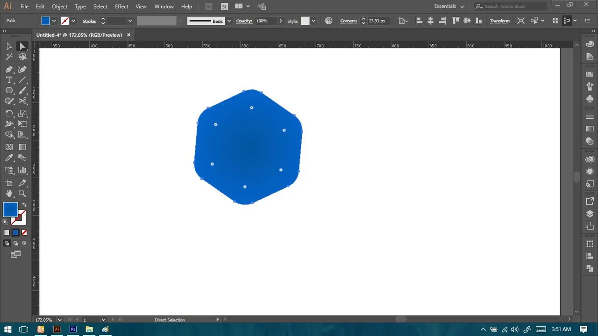Image resolution: width=598 pixels, height=336 pixels.
Task: Enable Draw Inside mode
Action: (x=24, y=243)
